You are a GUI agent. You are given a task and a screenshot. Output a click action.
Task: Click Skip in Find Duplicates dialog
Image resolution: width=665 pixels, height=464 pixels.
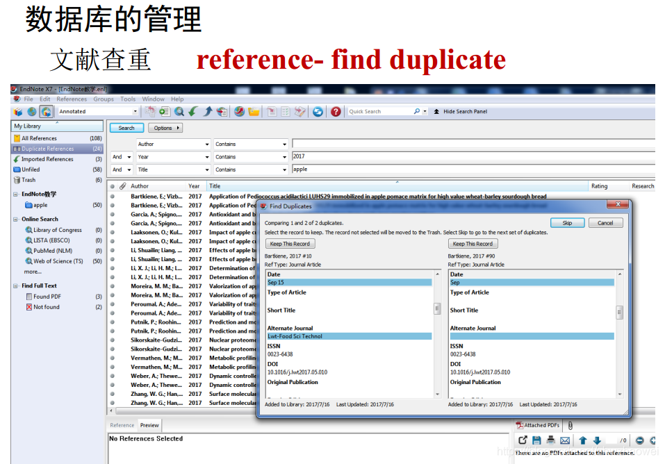(x=567, y=223)
